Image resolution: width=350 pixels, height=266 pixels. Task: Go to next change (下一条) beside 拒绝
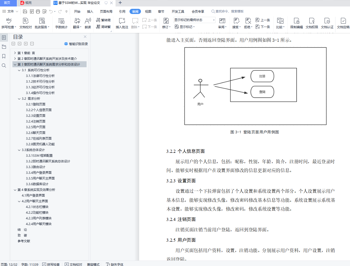(263, 27)
